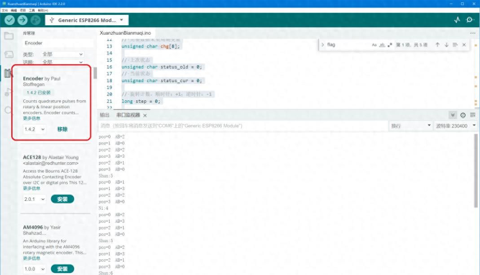This screenshot has height=275, width=480.
Task: Toggle timestamp display in serial monitor
Action: coord(463,115)
